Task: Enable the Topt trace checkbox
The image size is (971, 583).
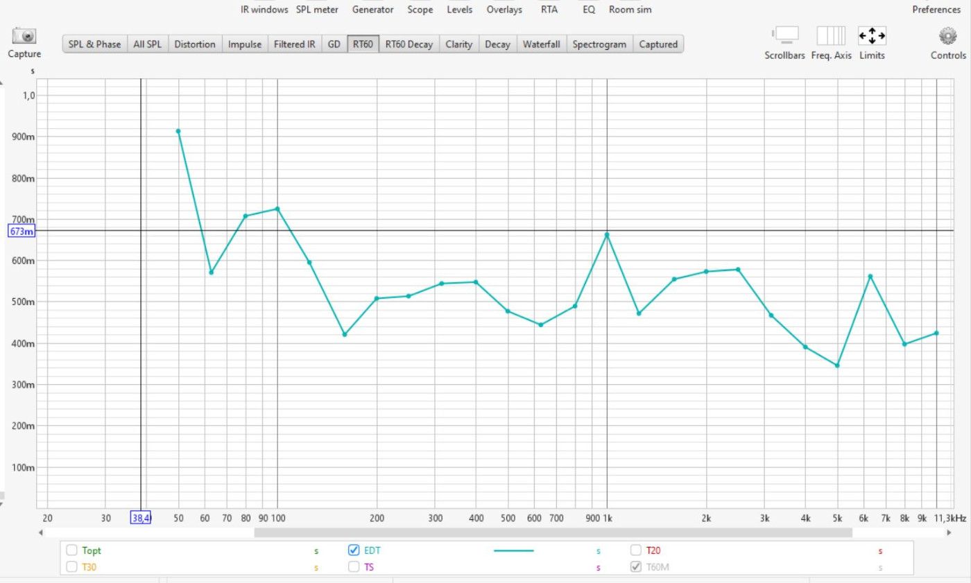Action: (x=71, y=551)
